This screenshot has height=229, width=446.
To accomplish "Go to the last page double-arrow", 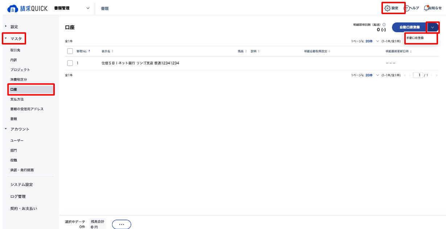I will tap(437, 75).
